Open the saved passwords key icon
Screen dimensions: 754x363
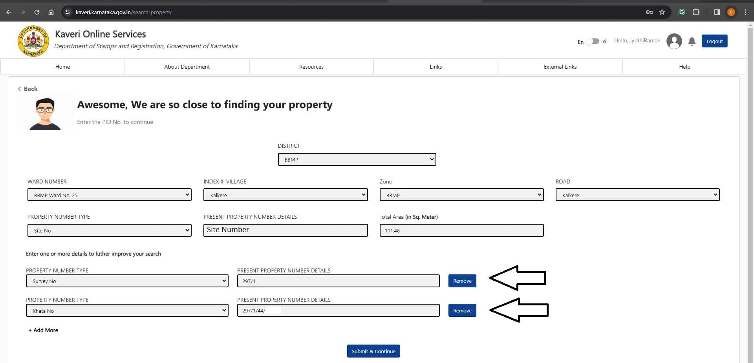click(649, 12)
